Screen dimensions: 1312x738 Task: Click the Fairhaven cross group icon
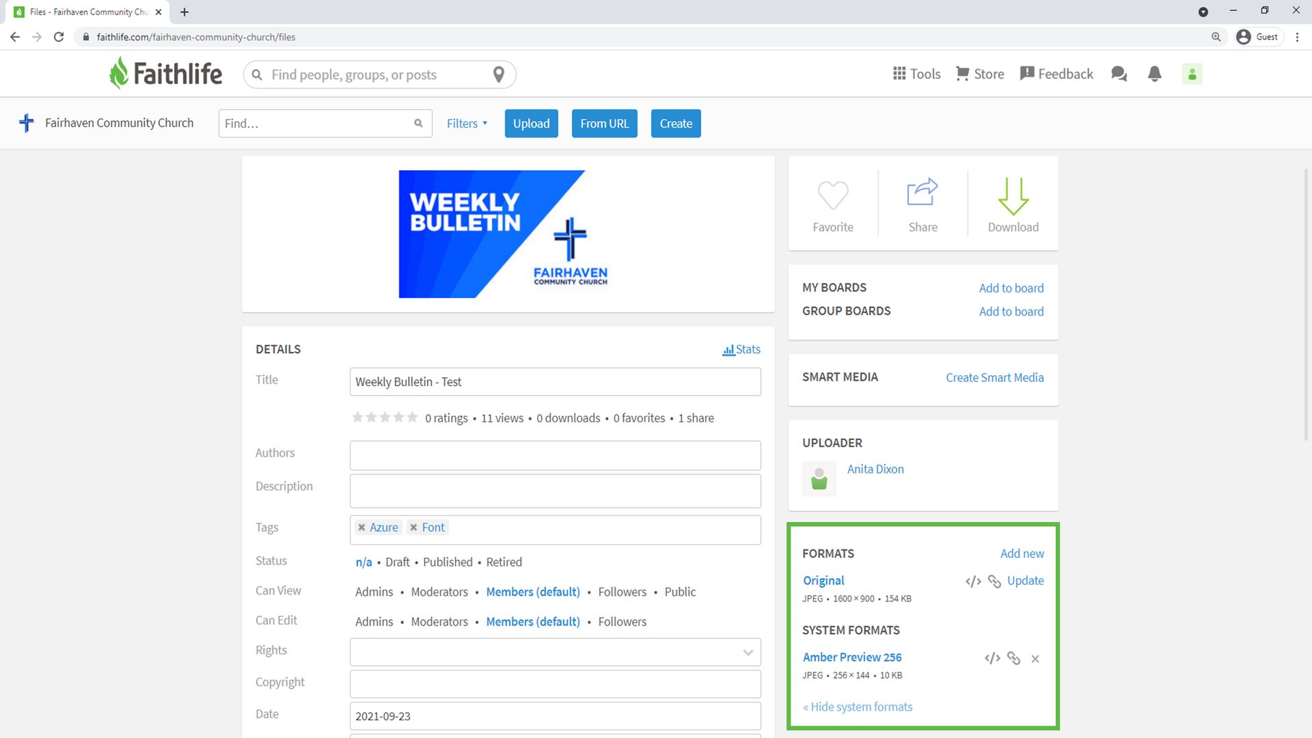click(26, 123)
